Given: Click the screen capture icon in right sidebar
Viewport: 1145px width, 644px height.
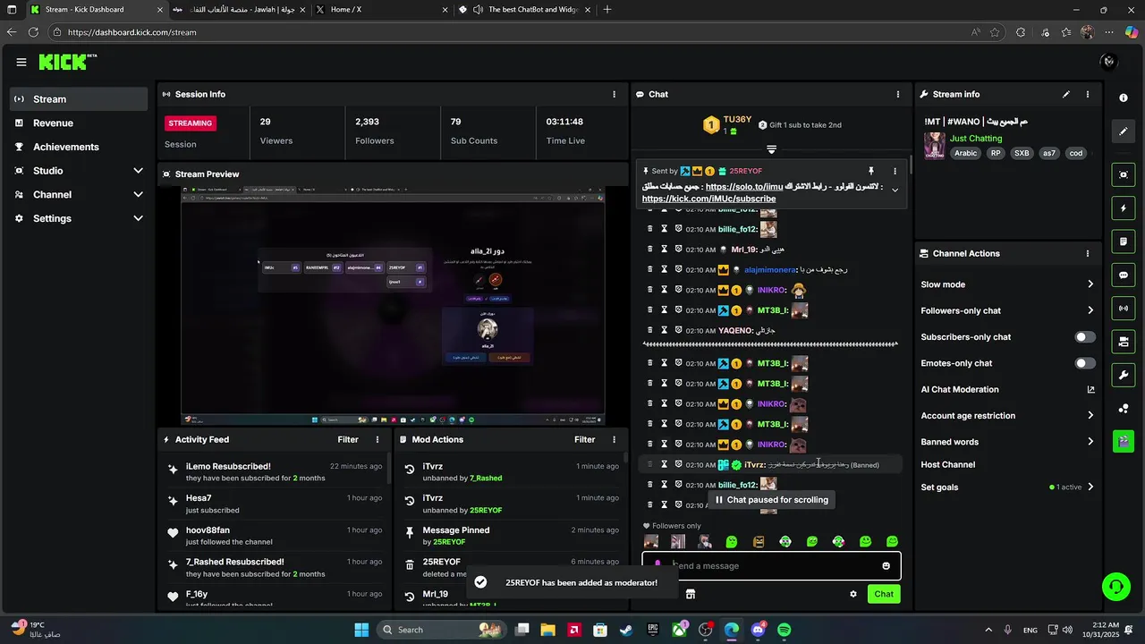Looking at the screenshot, I should (x=1124, y=174).
